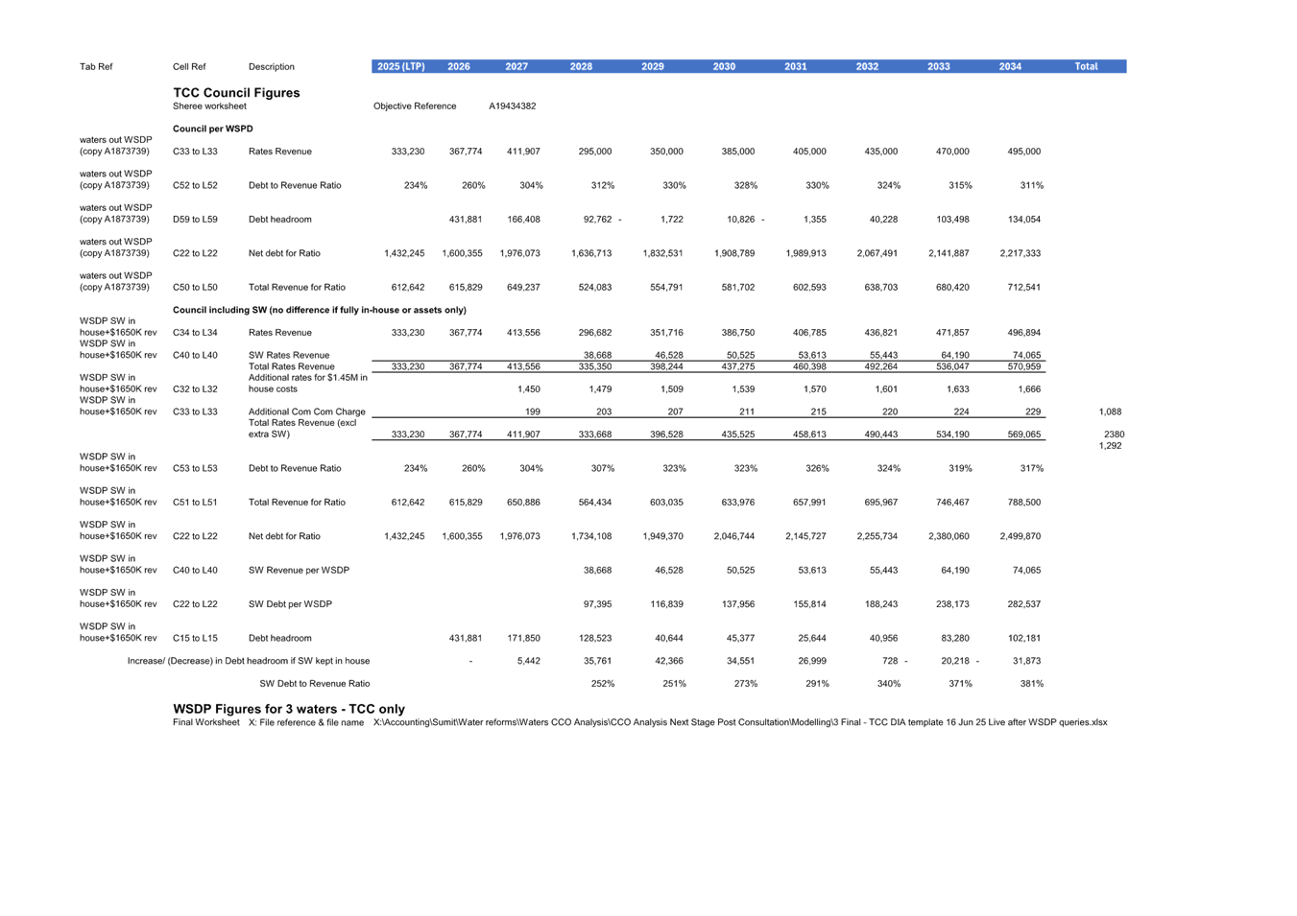Click the SW Rates Revenue row label
The height and width of the screenshot is (916, 1297).
[289, 355]
